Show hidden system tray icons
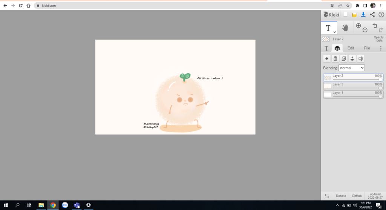Viewport: 386px width, 210px height. 337,205
